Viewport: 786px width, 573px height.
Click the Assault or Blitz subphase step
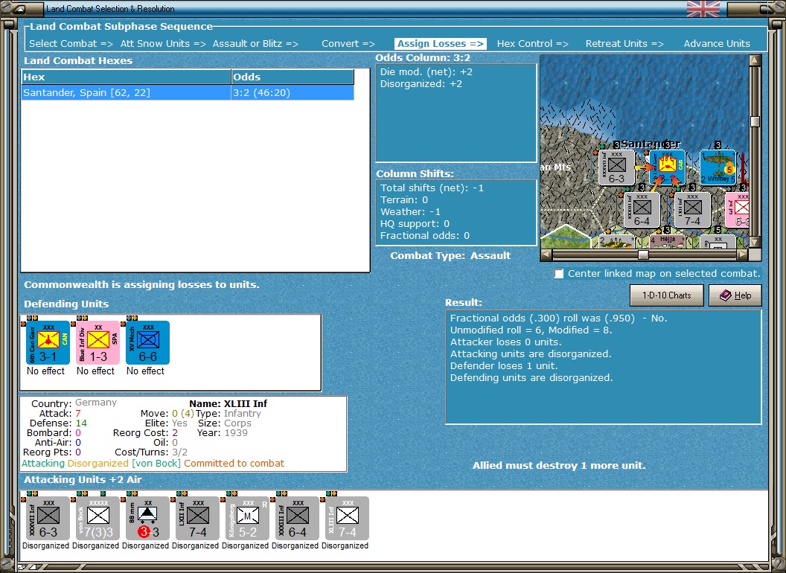tap(255, 44)
